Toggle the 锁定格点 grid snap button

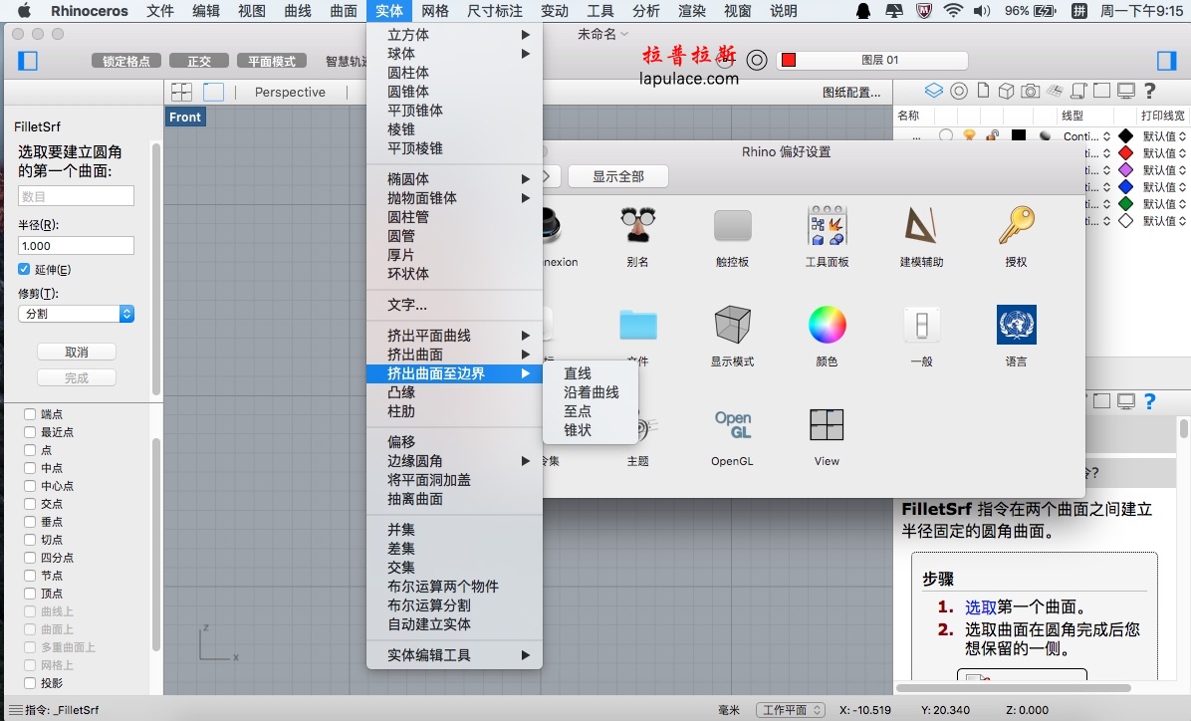coord(126,61)
